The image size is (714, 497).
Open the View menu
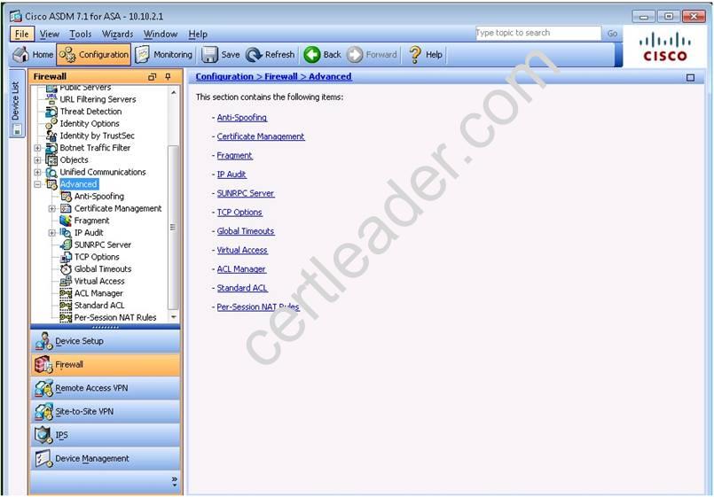tap(49, 34)
